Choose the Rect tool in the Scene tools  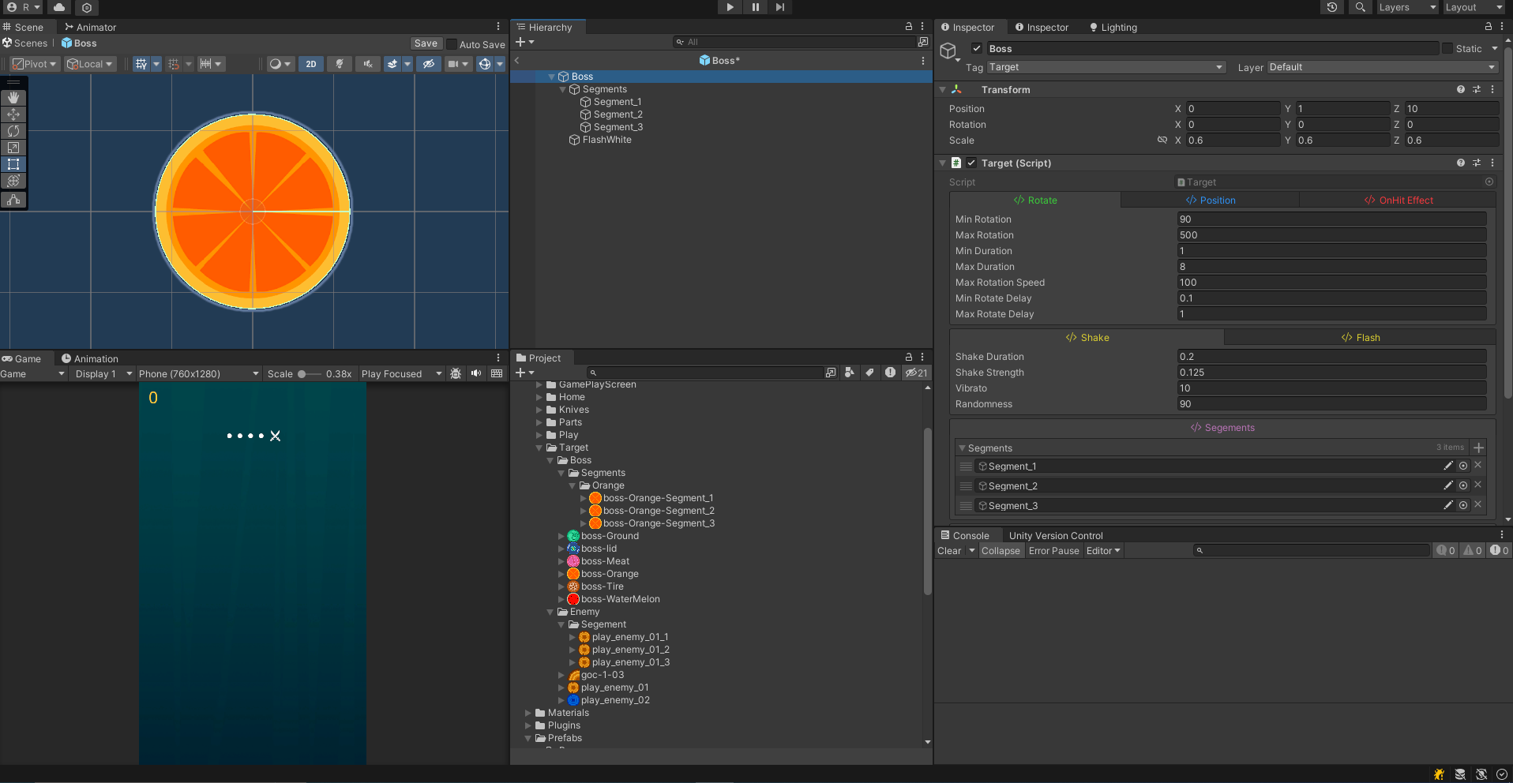pyautogui.click(x=13, y=164)
